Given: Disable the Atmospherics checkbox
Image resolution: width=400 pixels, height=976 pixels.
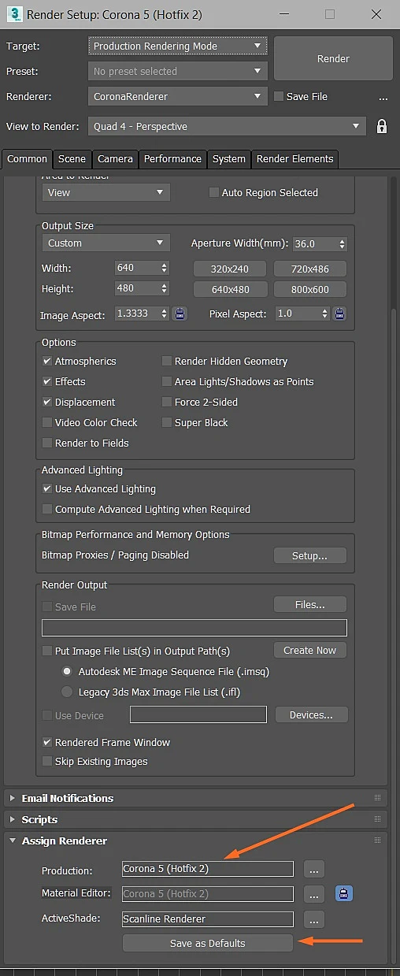Looking at the screenshot, I should pos(48,362).
